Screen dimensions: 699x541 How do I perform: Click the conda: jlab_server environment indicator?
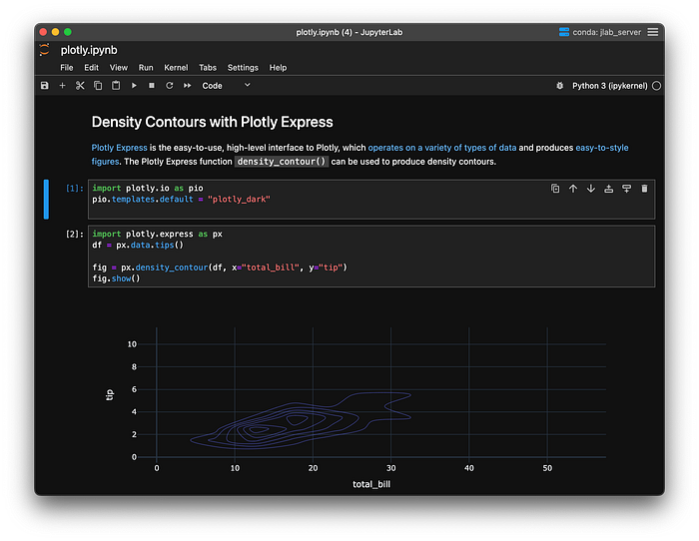coord(600,32)
